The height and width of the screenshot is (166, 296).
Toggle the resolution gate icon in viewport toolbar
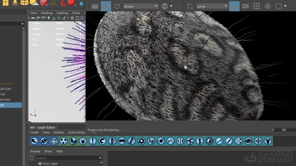pyautogui.click(x=82, y=18)
